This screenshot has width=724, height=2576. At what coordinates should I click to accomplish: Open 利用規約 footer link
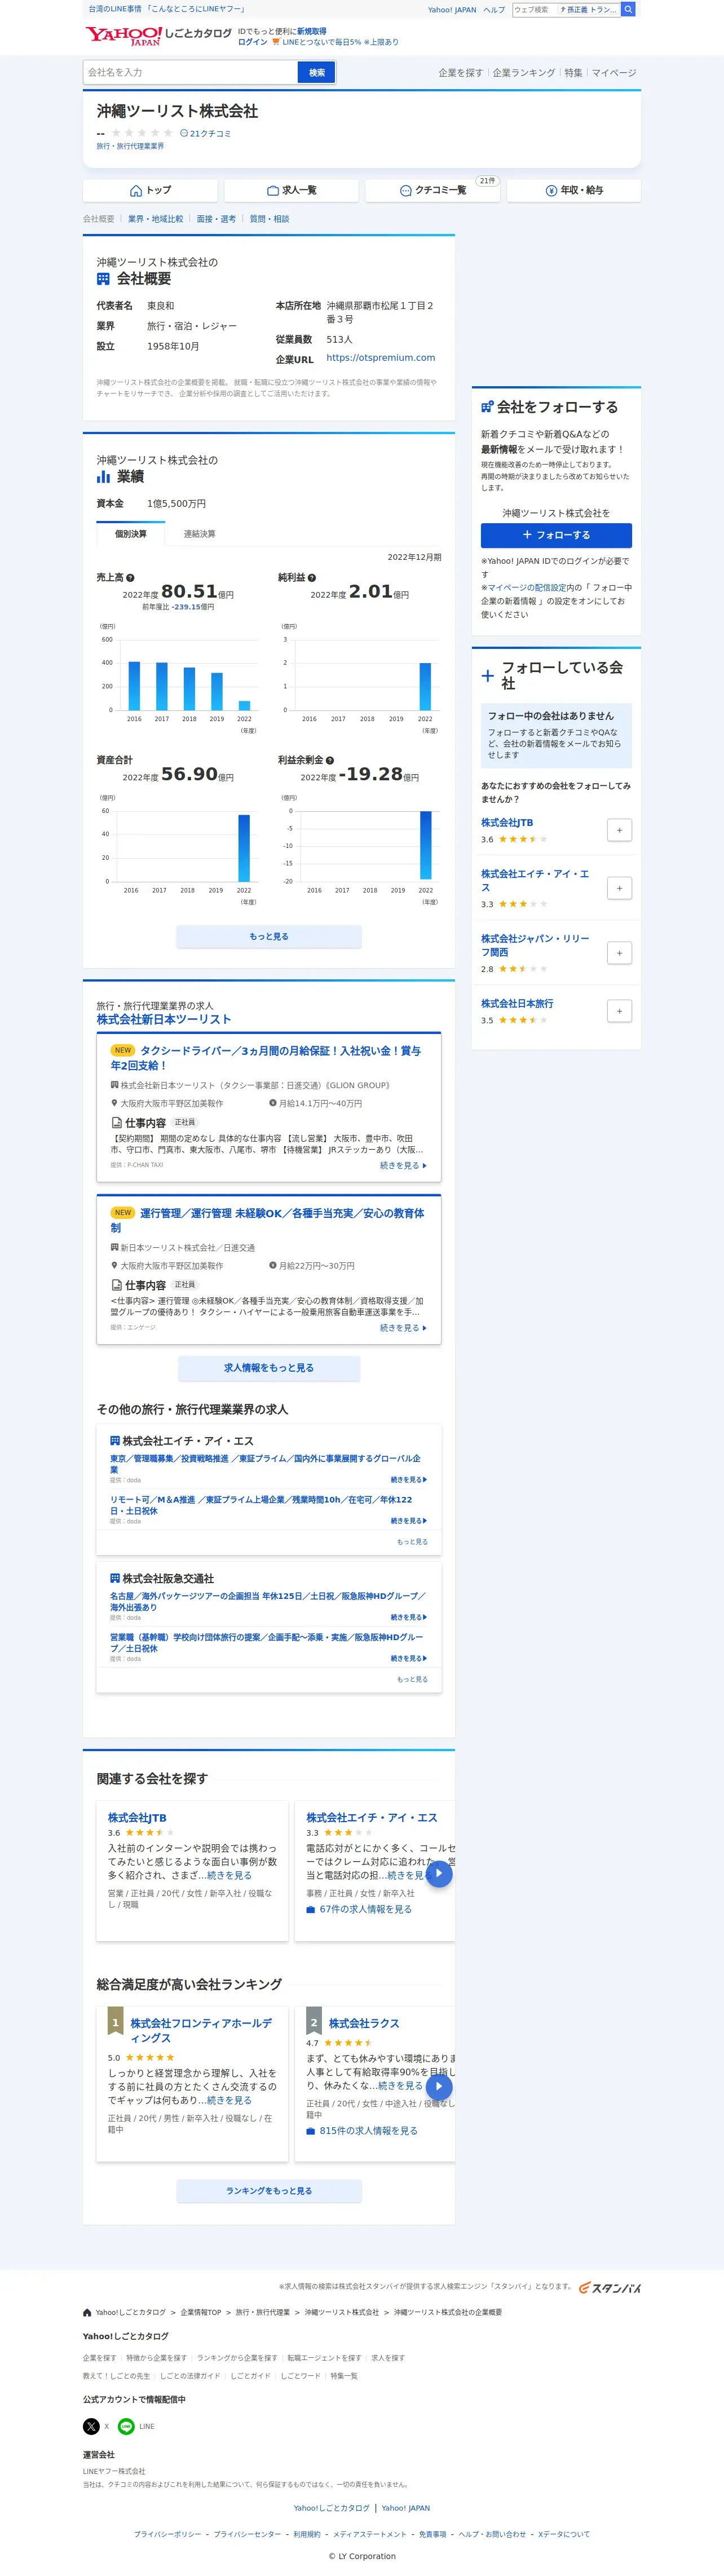(307, 2534)
